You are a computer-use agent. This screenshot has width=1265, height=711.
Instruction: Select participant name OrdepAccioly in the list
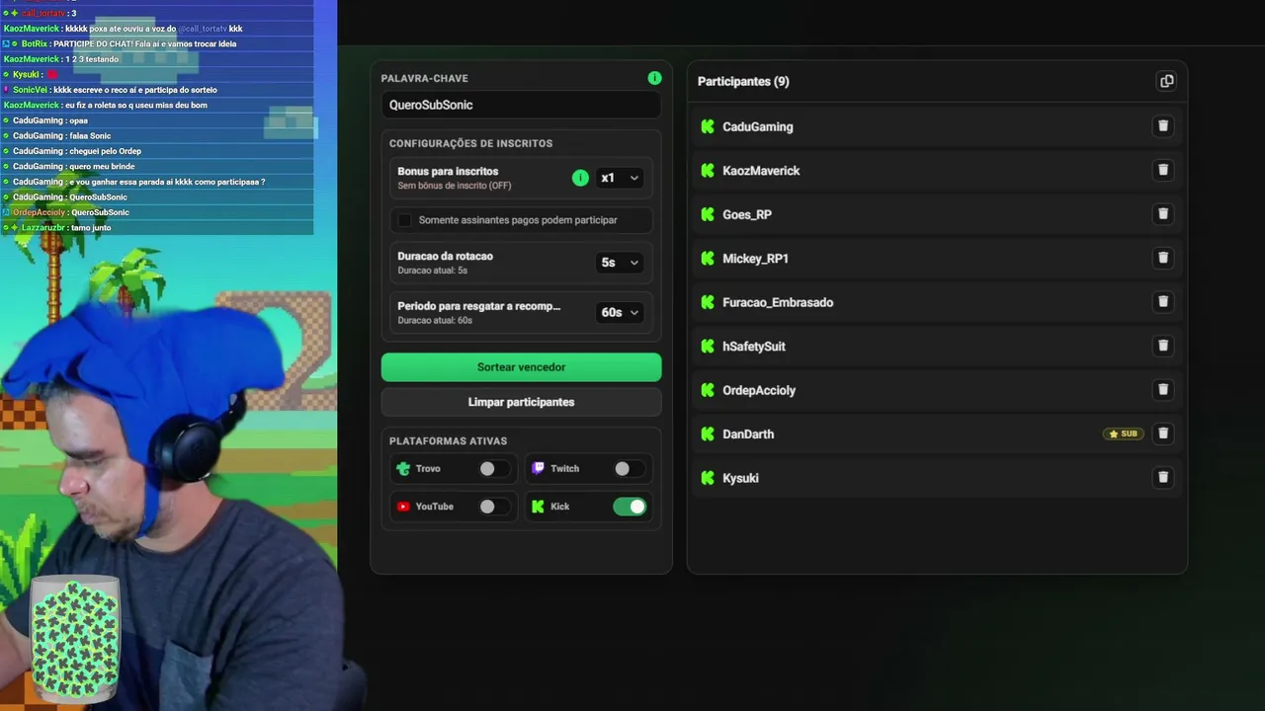coord(759,391)
